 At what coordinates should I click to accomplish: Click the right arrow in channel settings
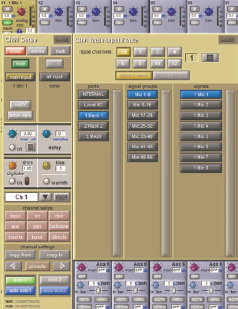pos(61,266)
